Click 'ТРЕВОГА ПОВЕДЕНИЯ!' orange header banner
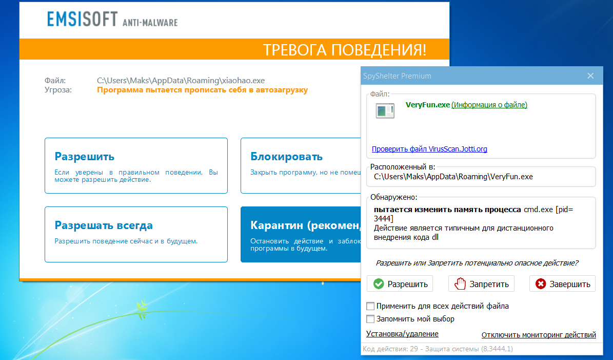This screenshot has width=613, height=360. [234, 49]
